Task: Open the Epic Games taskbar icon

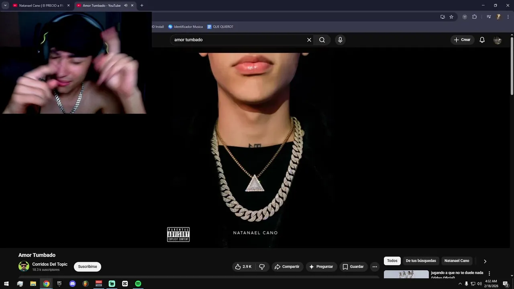Action: coord(59,284)
